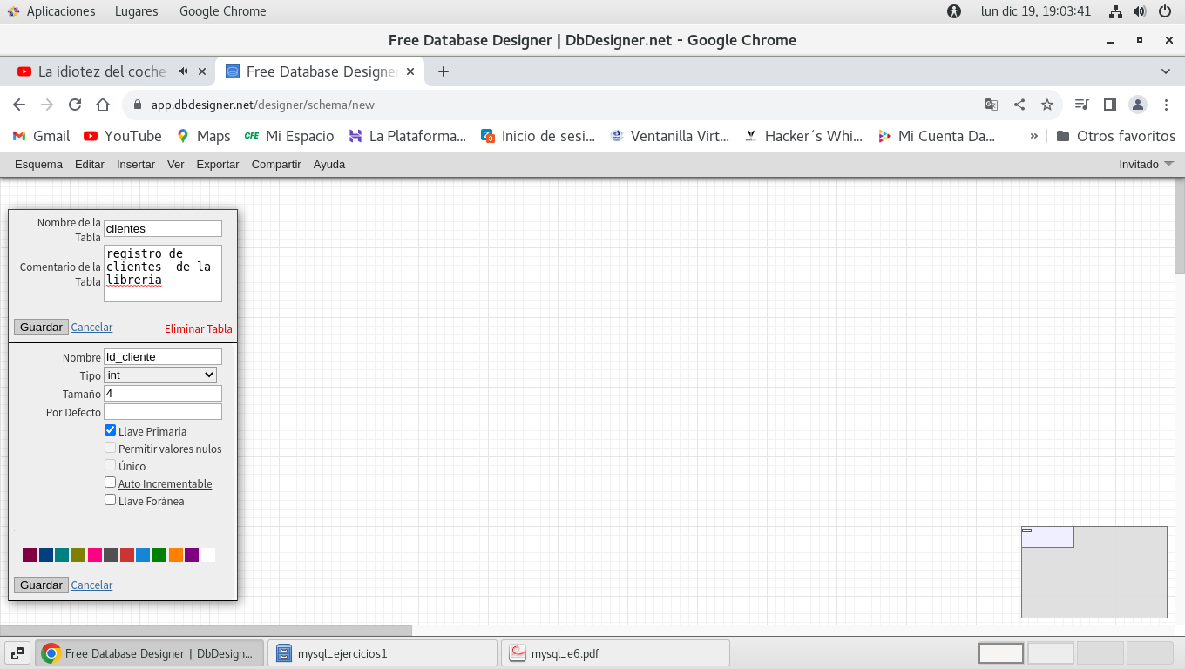Click the Eliminar Tabla link

point(198,328)
